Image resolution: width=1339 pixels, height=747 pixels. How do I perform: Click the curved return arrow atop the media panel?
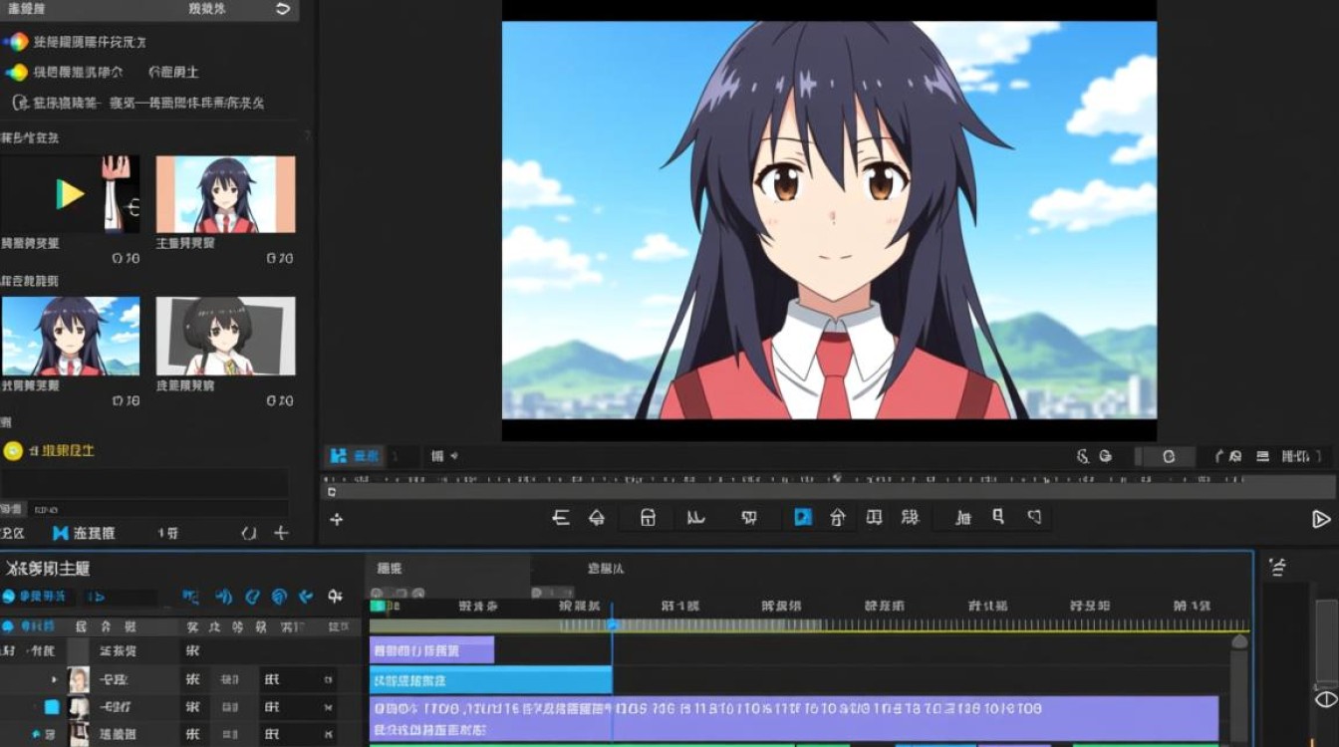click(283, 9)
